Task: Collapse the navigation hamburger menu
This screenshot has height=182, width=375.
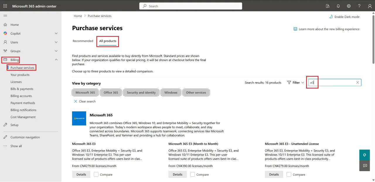Action: pyautogui.click(x=5, y=16)
